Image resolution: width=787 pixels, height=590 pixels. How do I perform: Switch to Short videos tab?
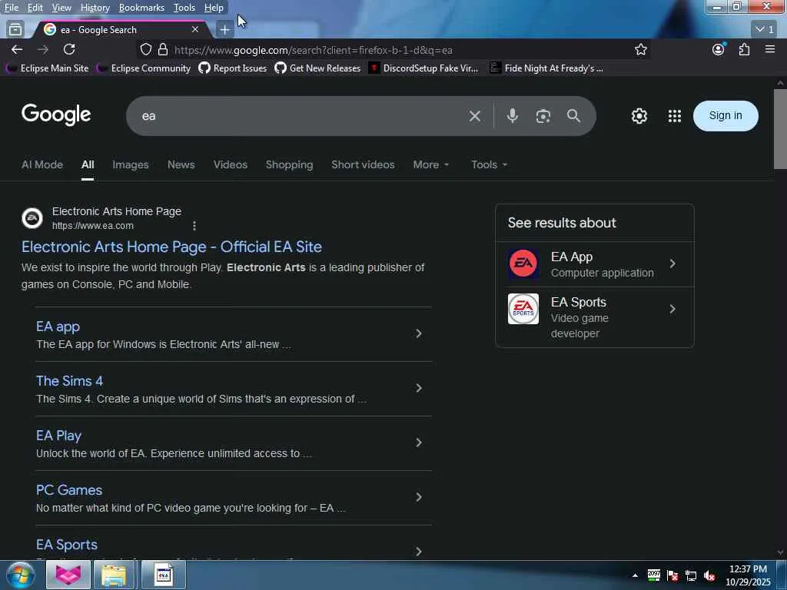point(363,164)
